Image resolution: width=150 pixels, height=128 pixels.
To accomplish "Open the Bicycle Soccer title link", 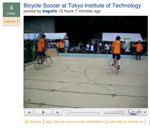I will pos(82,6).
